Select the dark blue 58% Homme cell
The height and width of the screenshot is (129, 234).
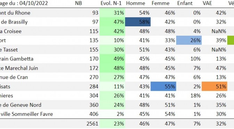click(138, 22)
